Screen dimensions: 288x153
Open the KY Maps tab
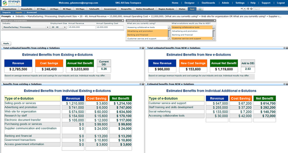(41, 9)
